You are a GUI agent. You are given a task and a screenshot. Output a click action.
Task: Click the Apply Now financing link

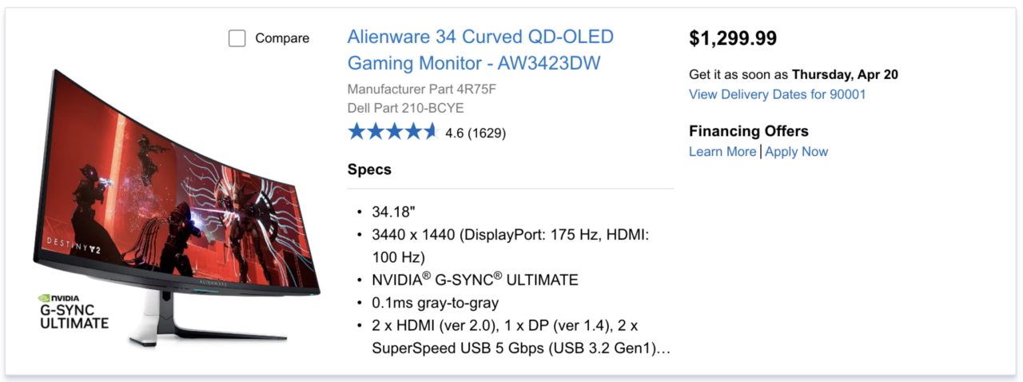point(796,152)
